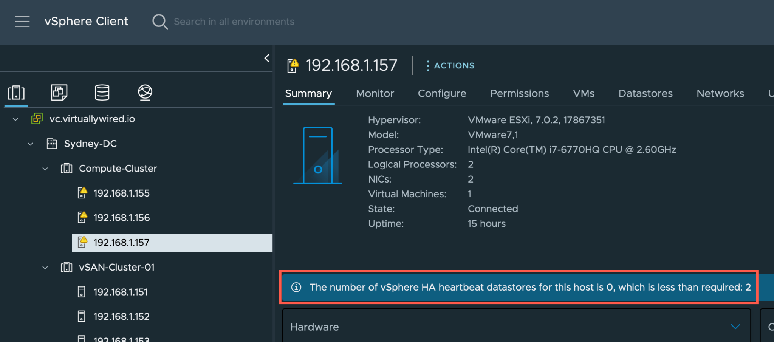
Task: Switch to Hosts and Clusters inventory view
Action: pos(16,93)
